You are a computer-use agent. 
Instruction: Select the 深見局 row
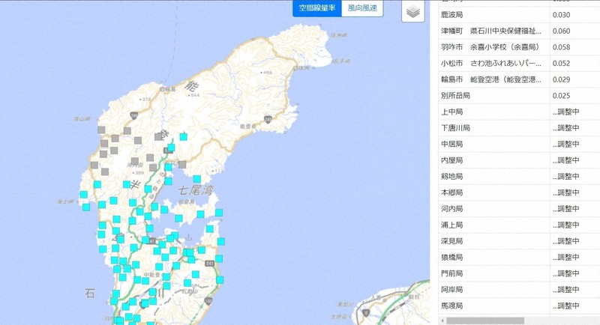(519, 241)
